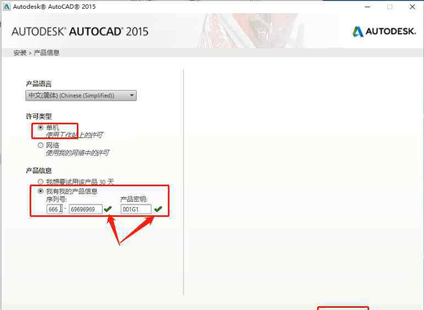Image resolution: width=424 pixels, height=310 pixels.
Task: Select 我有我的产品信息 radio button
Action: point(41,191)
